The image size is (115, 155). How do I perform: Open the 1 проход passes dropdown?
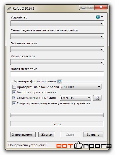click(81, 87)
